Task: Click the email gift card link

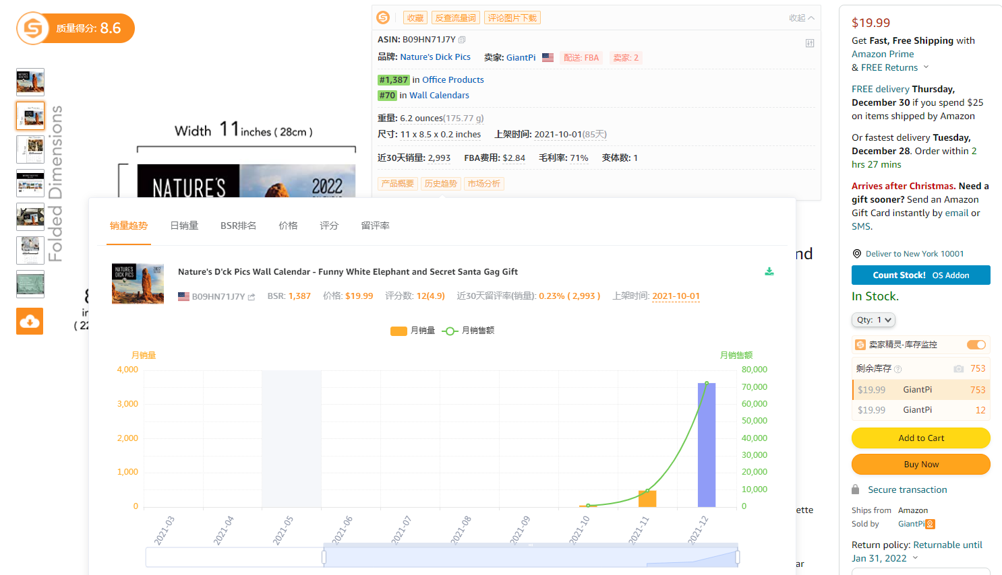Action: (x=956, y=213)
